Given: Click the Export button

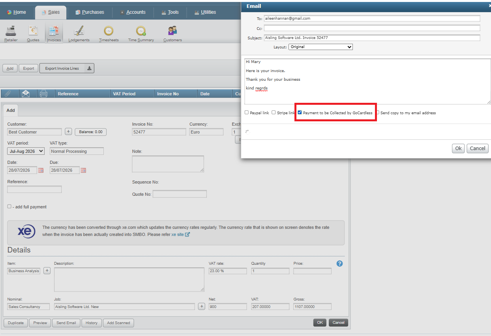Looking at the screenshot, I should [x=28, y=69].
